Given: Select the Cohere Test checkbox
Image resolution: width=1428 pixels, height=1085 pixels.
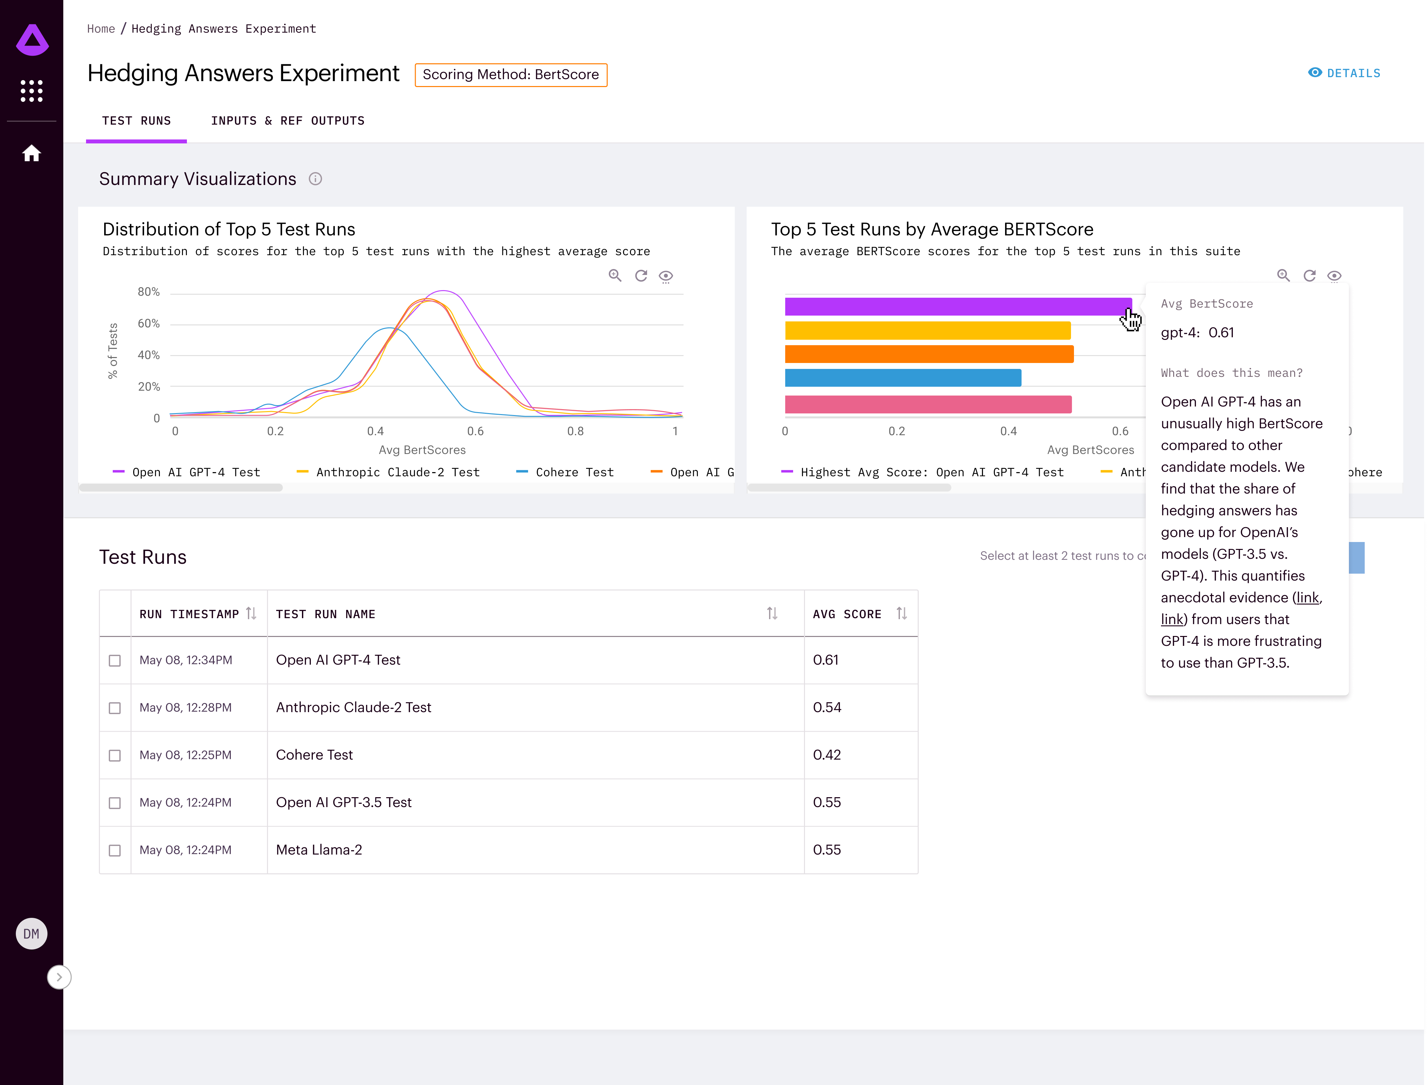Looking at the screenshot, I should pyautogui.click(x=115, y=755).
